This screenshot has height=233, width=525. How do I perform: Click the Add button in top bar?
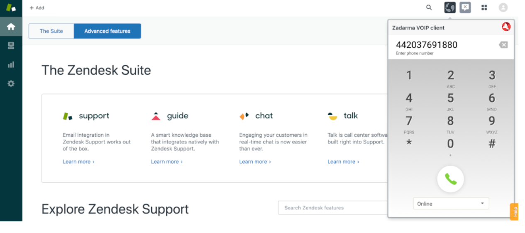point(37,7)
